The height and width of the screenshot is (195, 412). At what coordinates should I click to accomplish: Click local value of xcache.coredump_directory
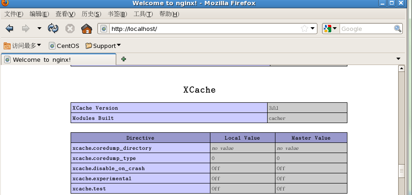(x=243, y=148)
